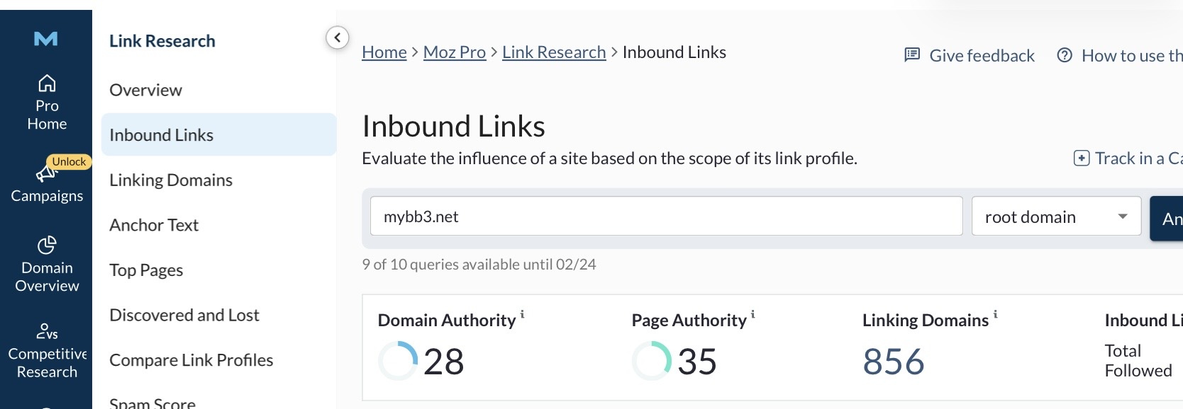1183x409 pixels.
Task: Select Linking Domains in the sidebar menu
Action: (171, 180)
